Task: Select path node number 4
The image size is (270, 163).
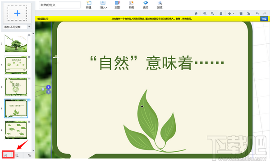Action: pos(49,87)
